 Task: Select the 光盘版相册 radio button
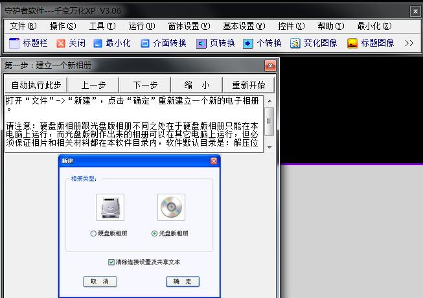point(154,233)
